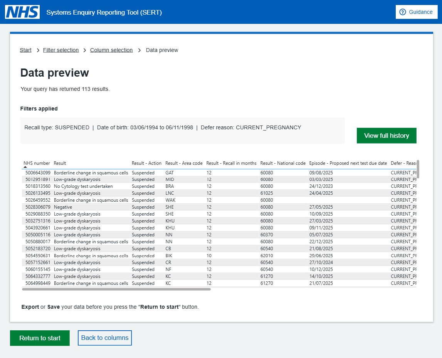The width and height of the screenshot is (442, 358).
Task: Click the table's vertical scrollbar thumb
Action: click(418, 169)
